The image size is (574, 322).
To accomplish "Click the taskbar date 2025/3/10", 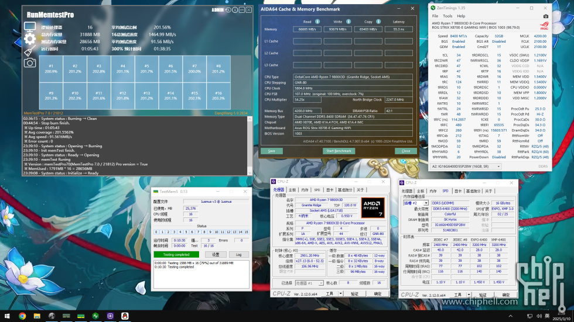I will pos(562,318).
